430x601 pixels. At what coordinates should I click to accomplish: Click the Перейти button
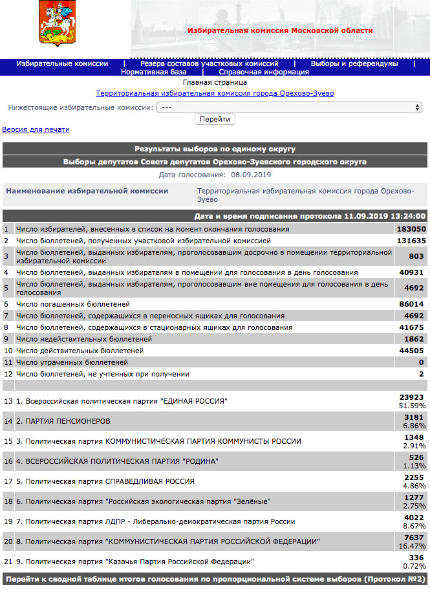click(x=215, y=119)
